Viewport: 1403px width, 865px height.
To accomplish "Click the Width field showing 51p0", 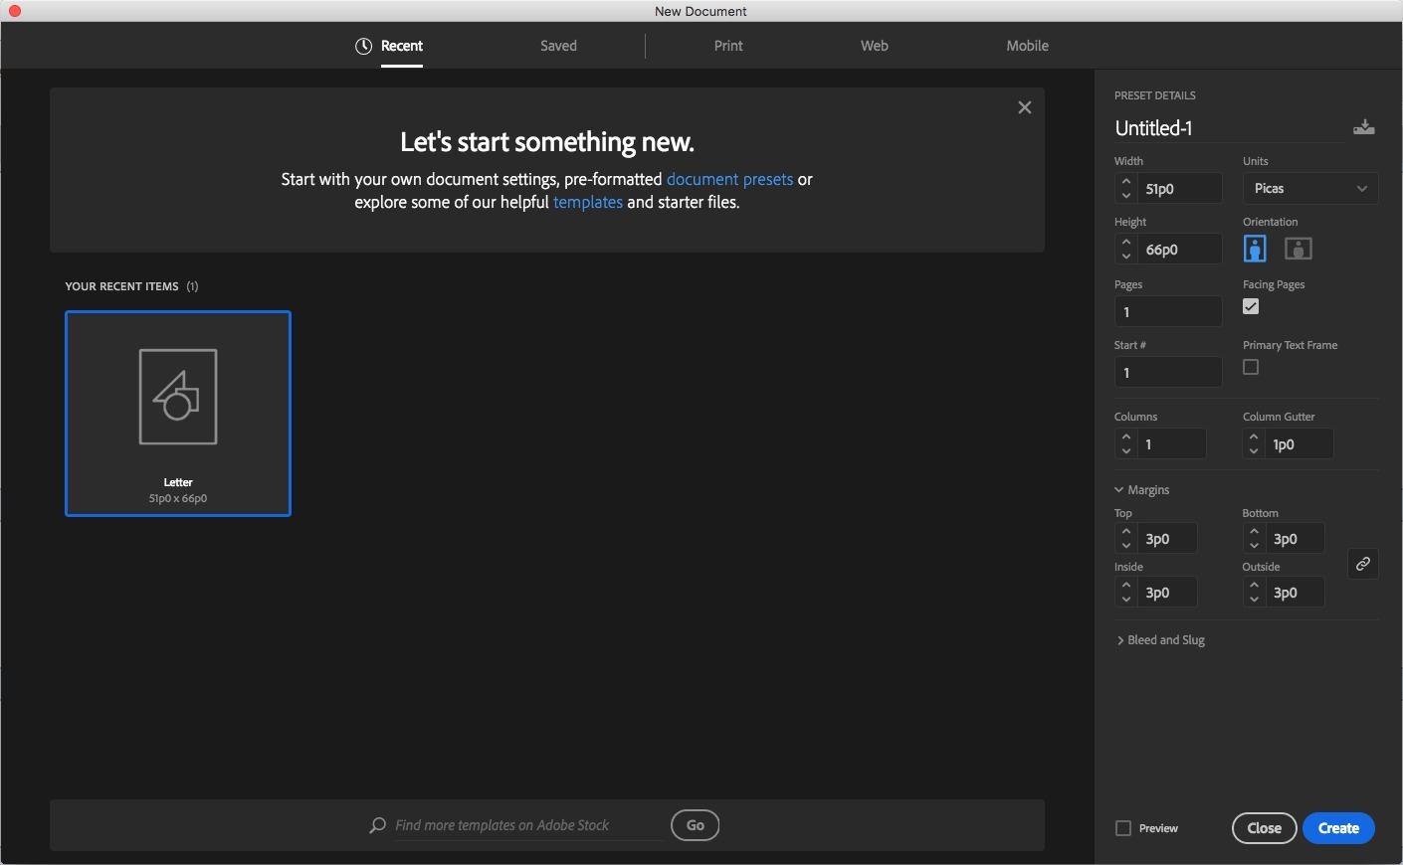I will pos(1180,188).
